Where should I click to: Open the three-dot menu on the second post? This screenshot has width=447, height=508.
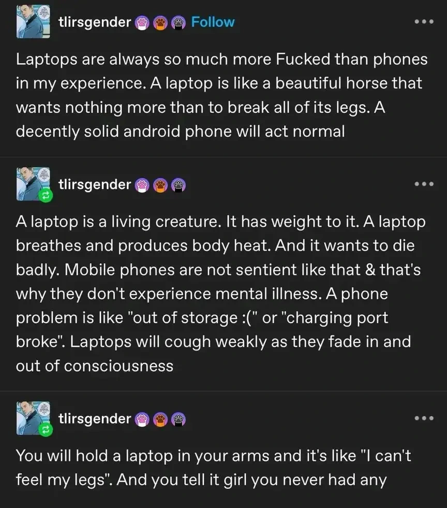point(425,184)
